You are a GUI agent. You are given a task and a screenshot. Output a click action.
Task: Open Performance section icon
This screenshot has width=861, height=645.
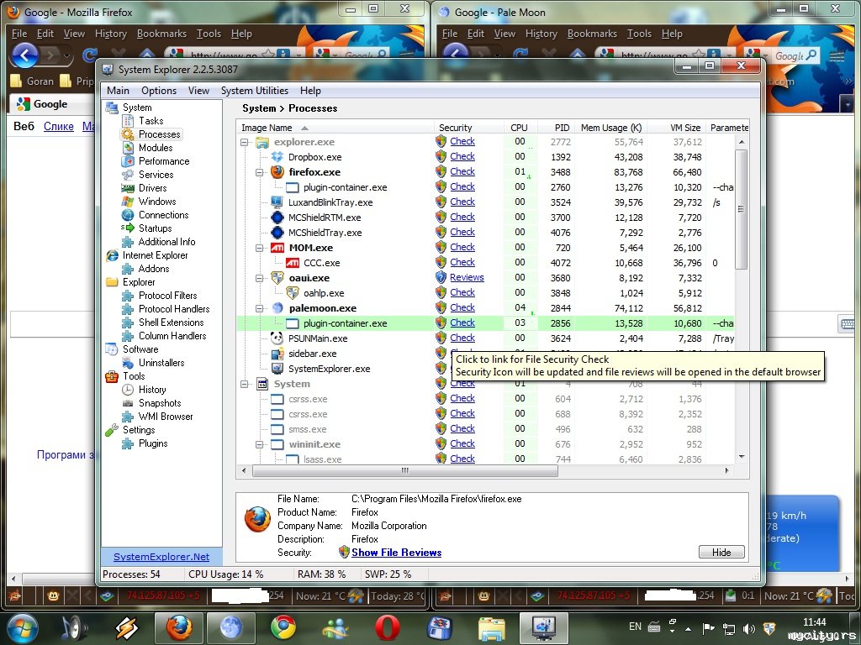[x=128, y=161]
